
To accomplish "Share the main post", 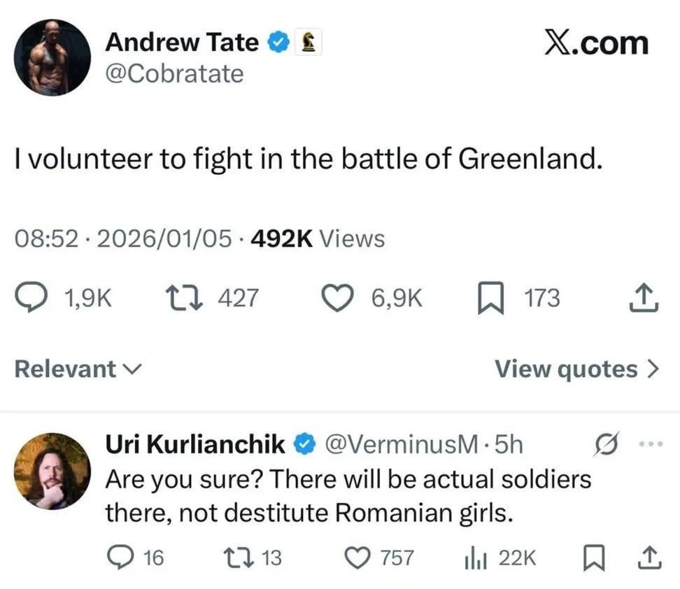I will 641,299.
